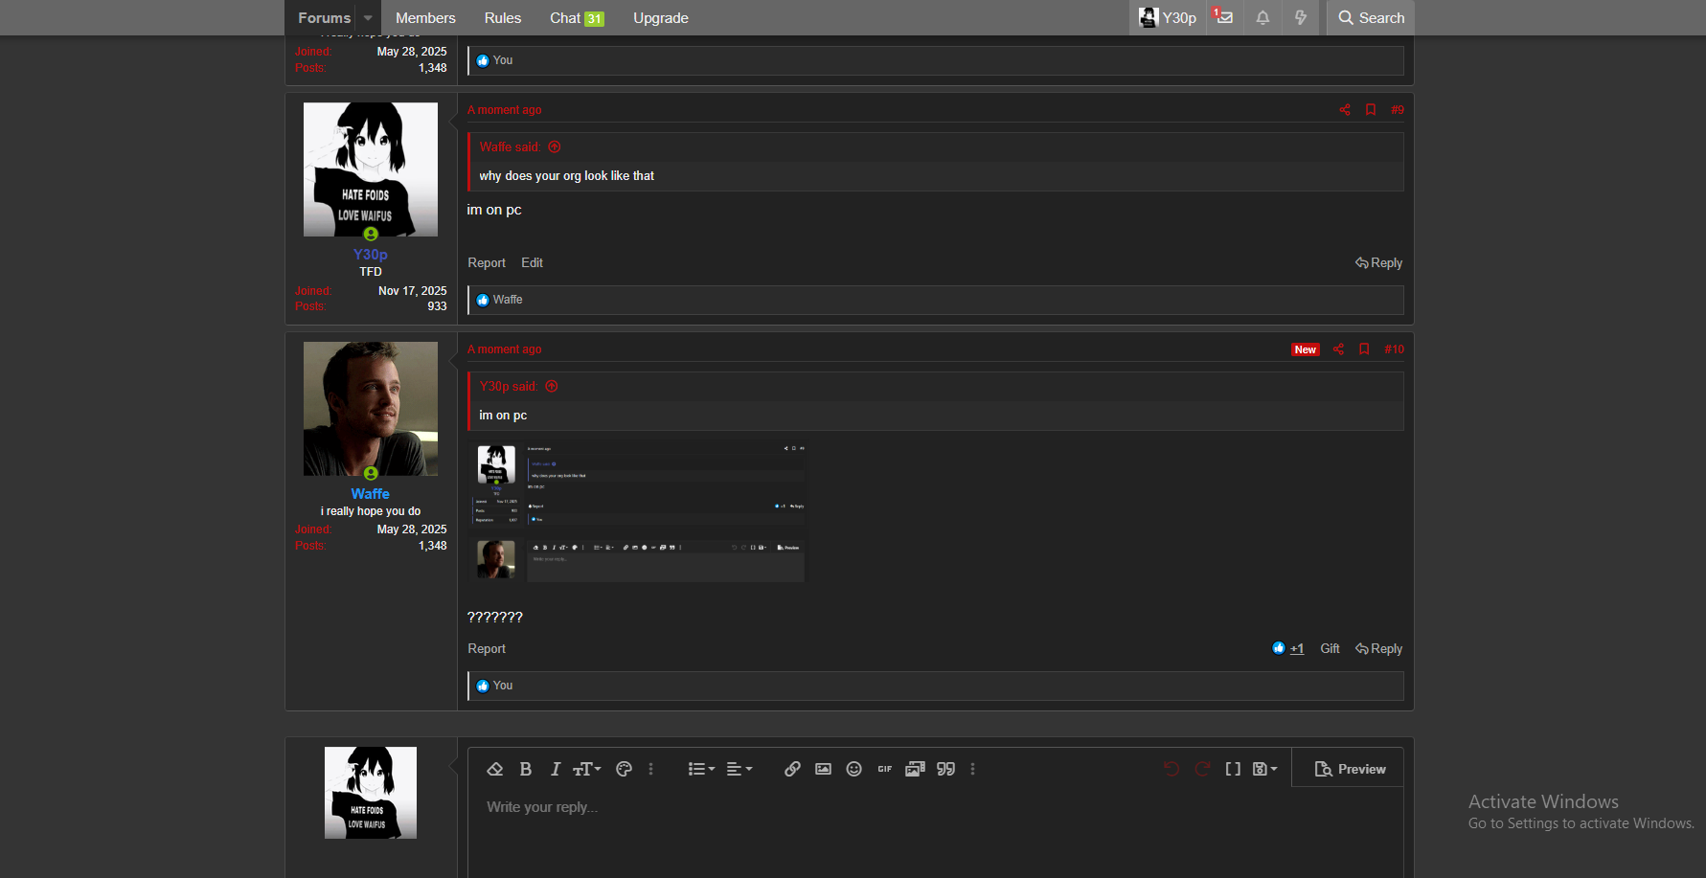The width and height of the screenshot is (1706, 878).
Task: Click the Remove formatting eraser icon
Action: tap(494, 769)
